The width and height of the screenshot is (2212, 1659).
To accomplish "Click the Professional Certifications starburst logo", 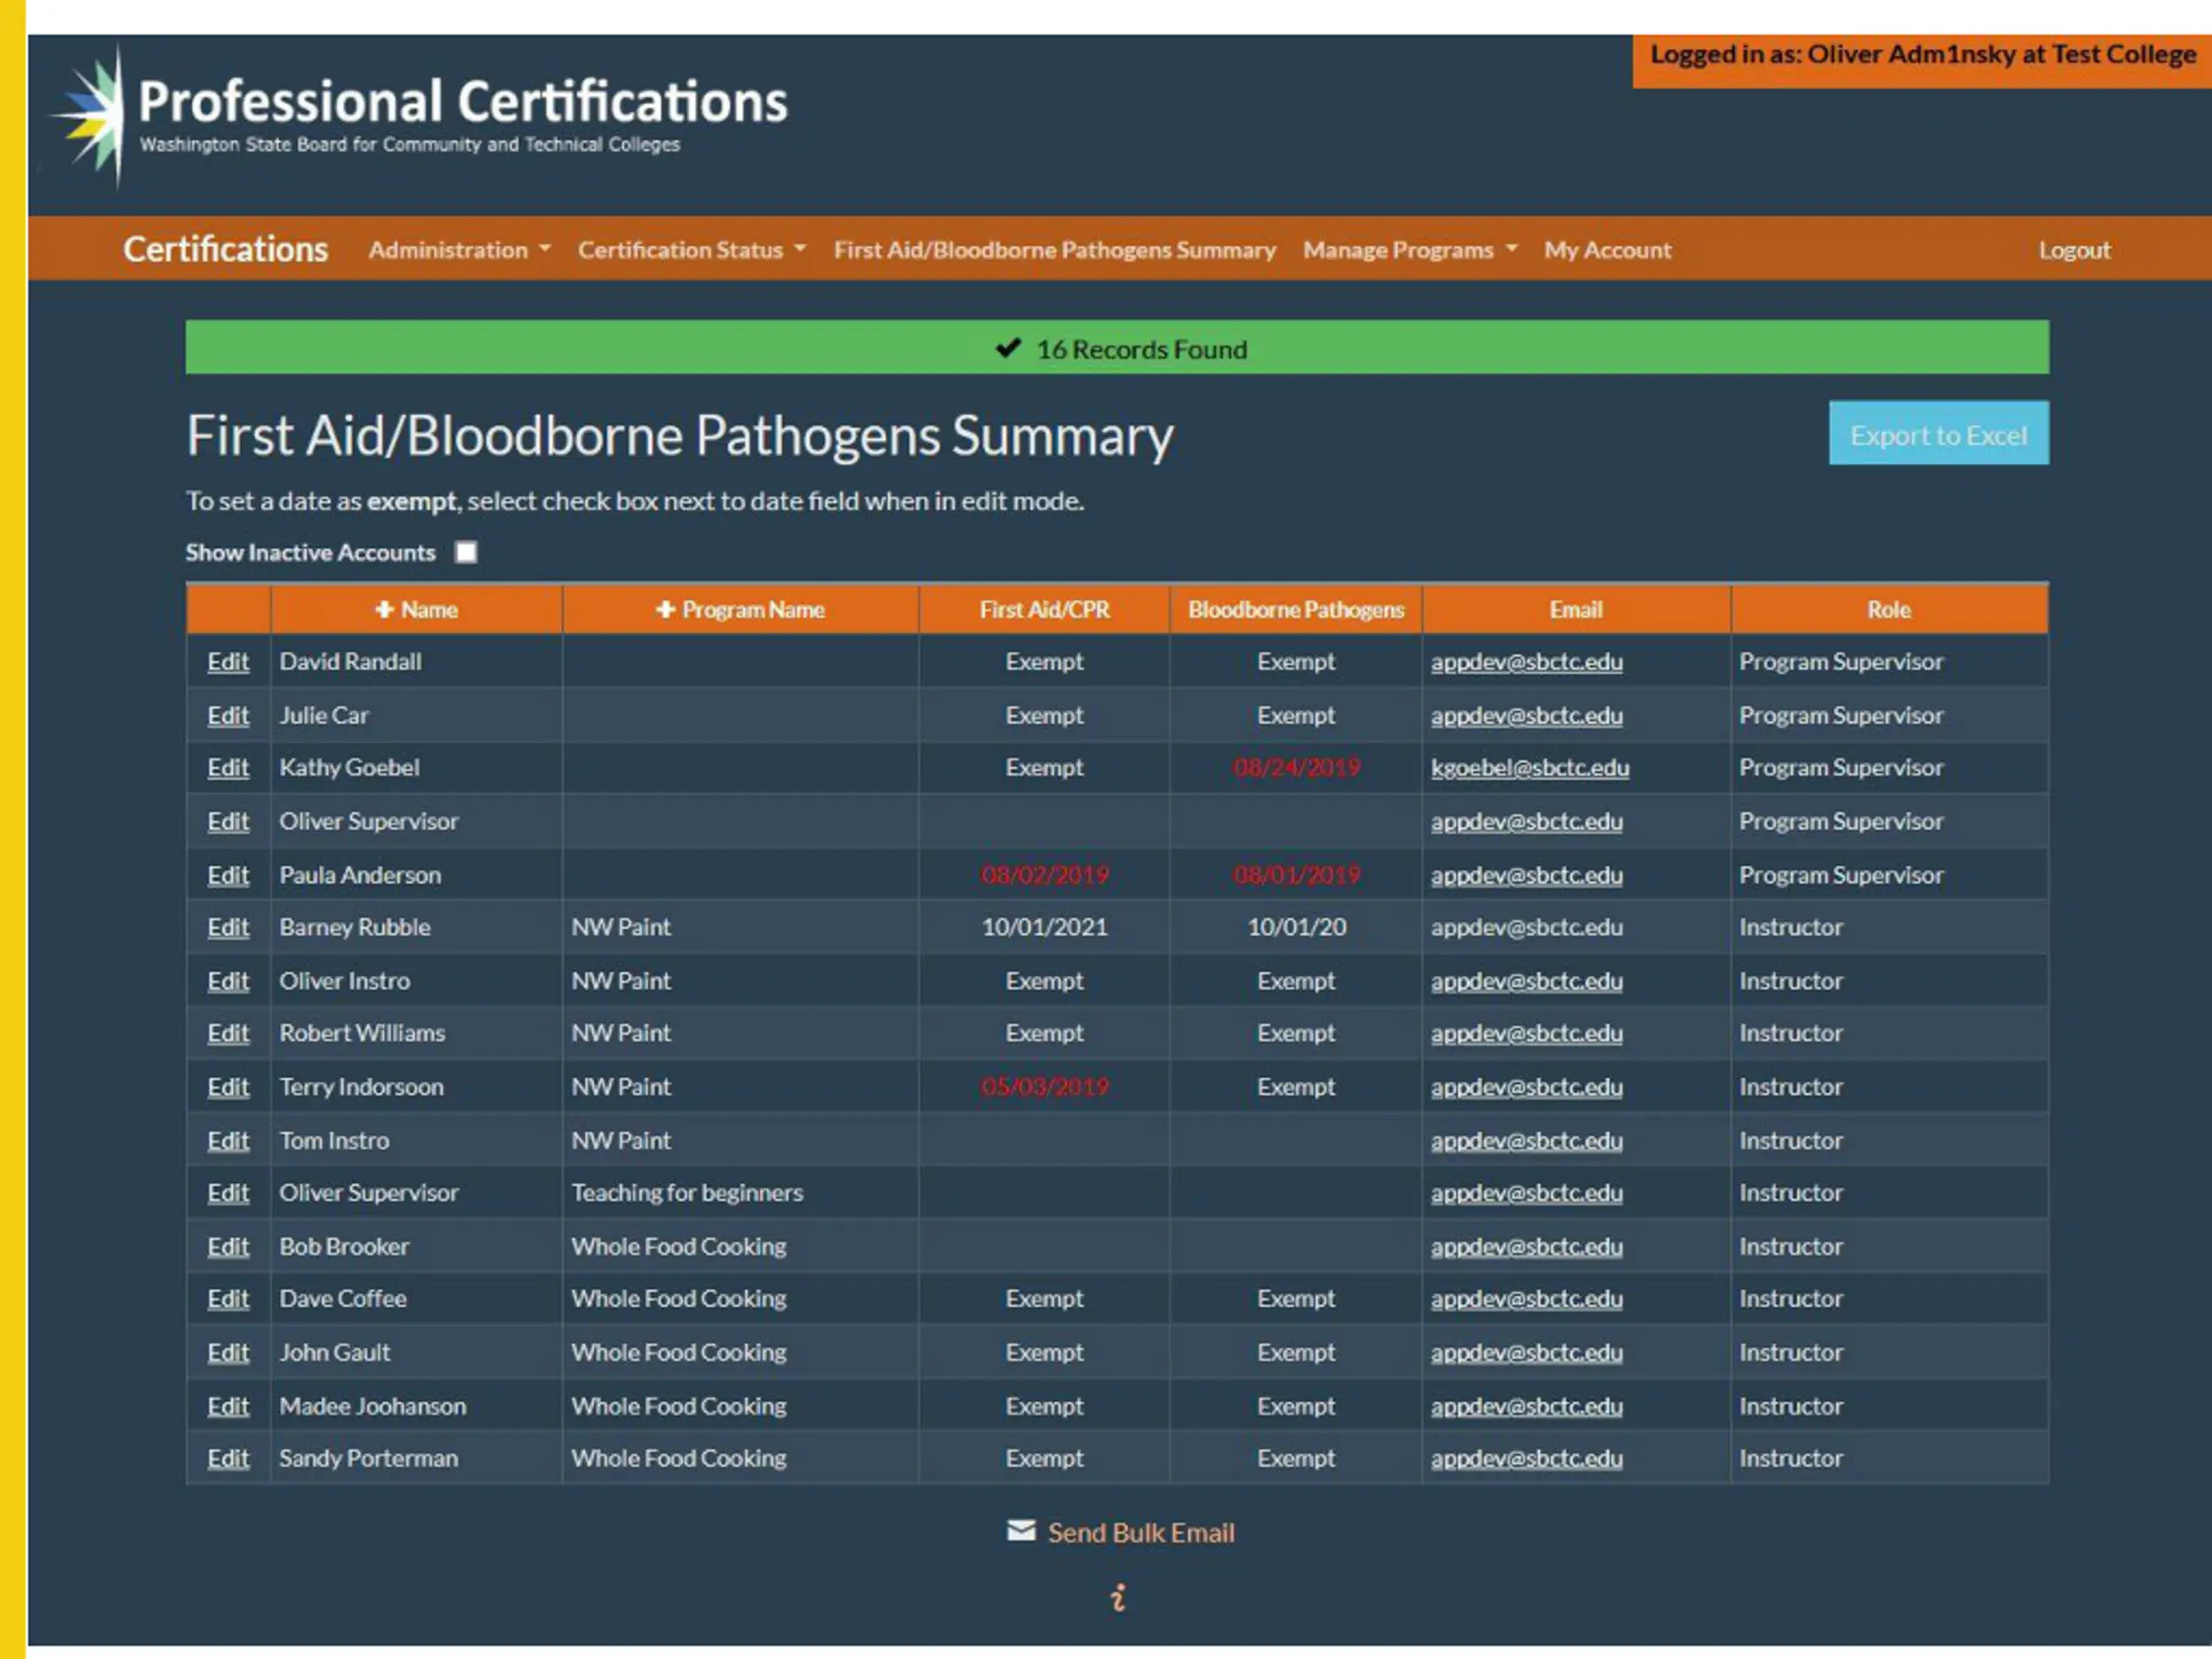I will [x=92, y=117].
